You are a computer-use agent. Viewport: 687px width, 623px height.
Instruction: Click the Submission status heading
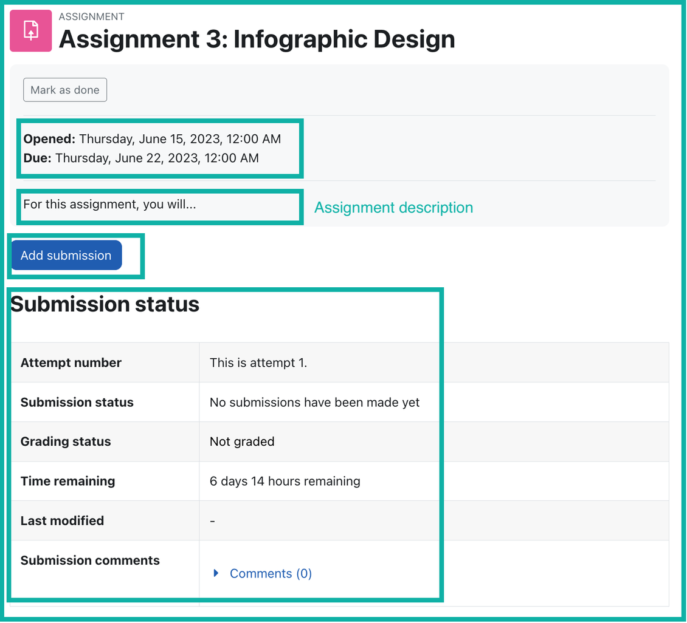pos(104,304)
